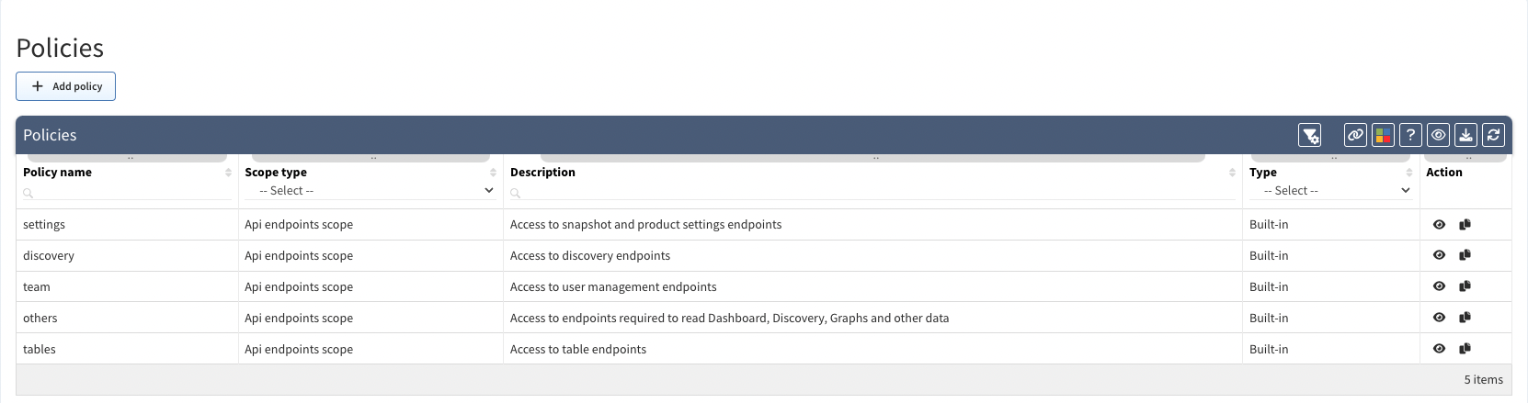1528x403 pixels.
Task: Sort table by Policy name header
Action: pyautogui.click(x=57, y=173)
